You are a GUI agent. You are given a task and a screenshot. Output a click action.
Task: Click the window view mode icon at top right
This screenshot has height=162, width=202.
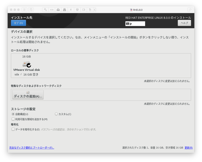tap(190, 10)
